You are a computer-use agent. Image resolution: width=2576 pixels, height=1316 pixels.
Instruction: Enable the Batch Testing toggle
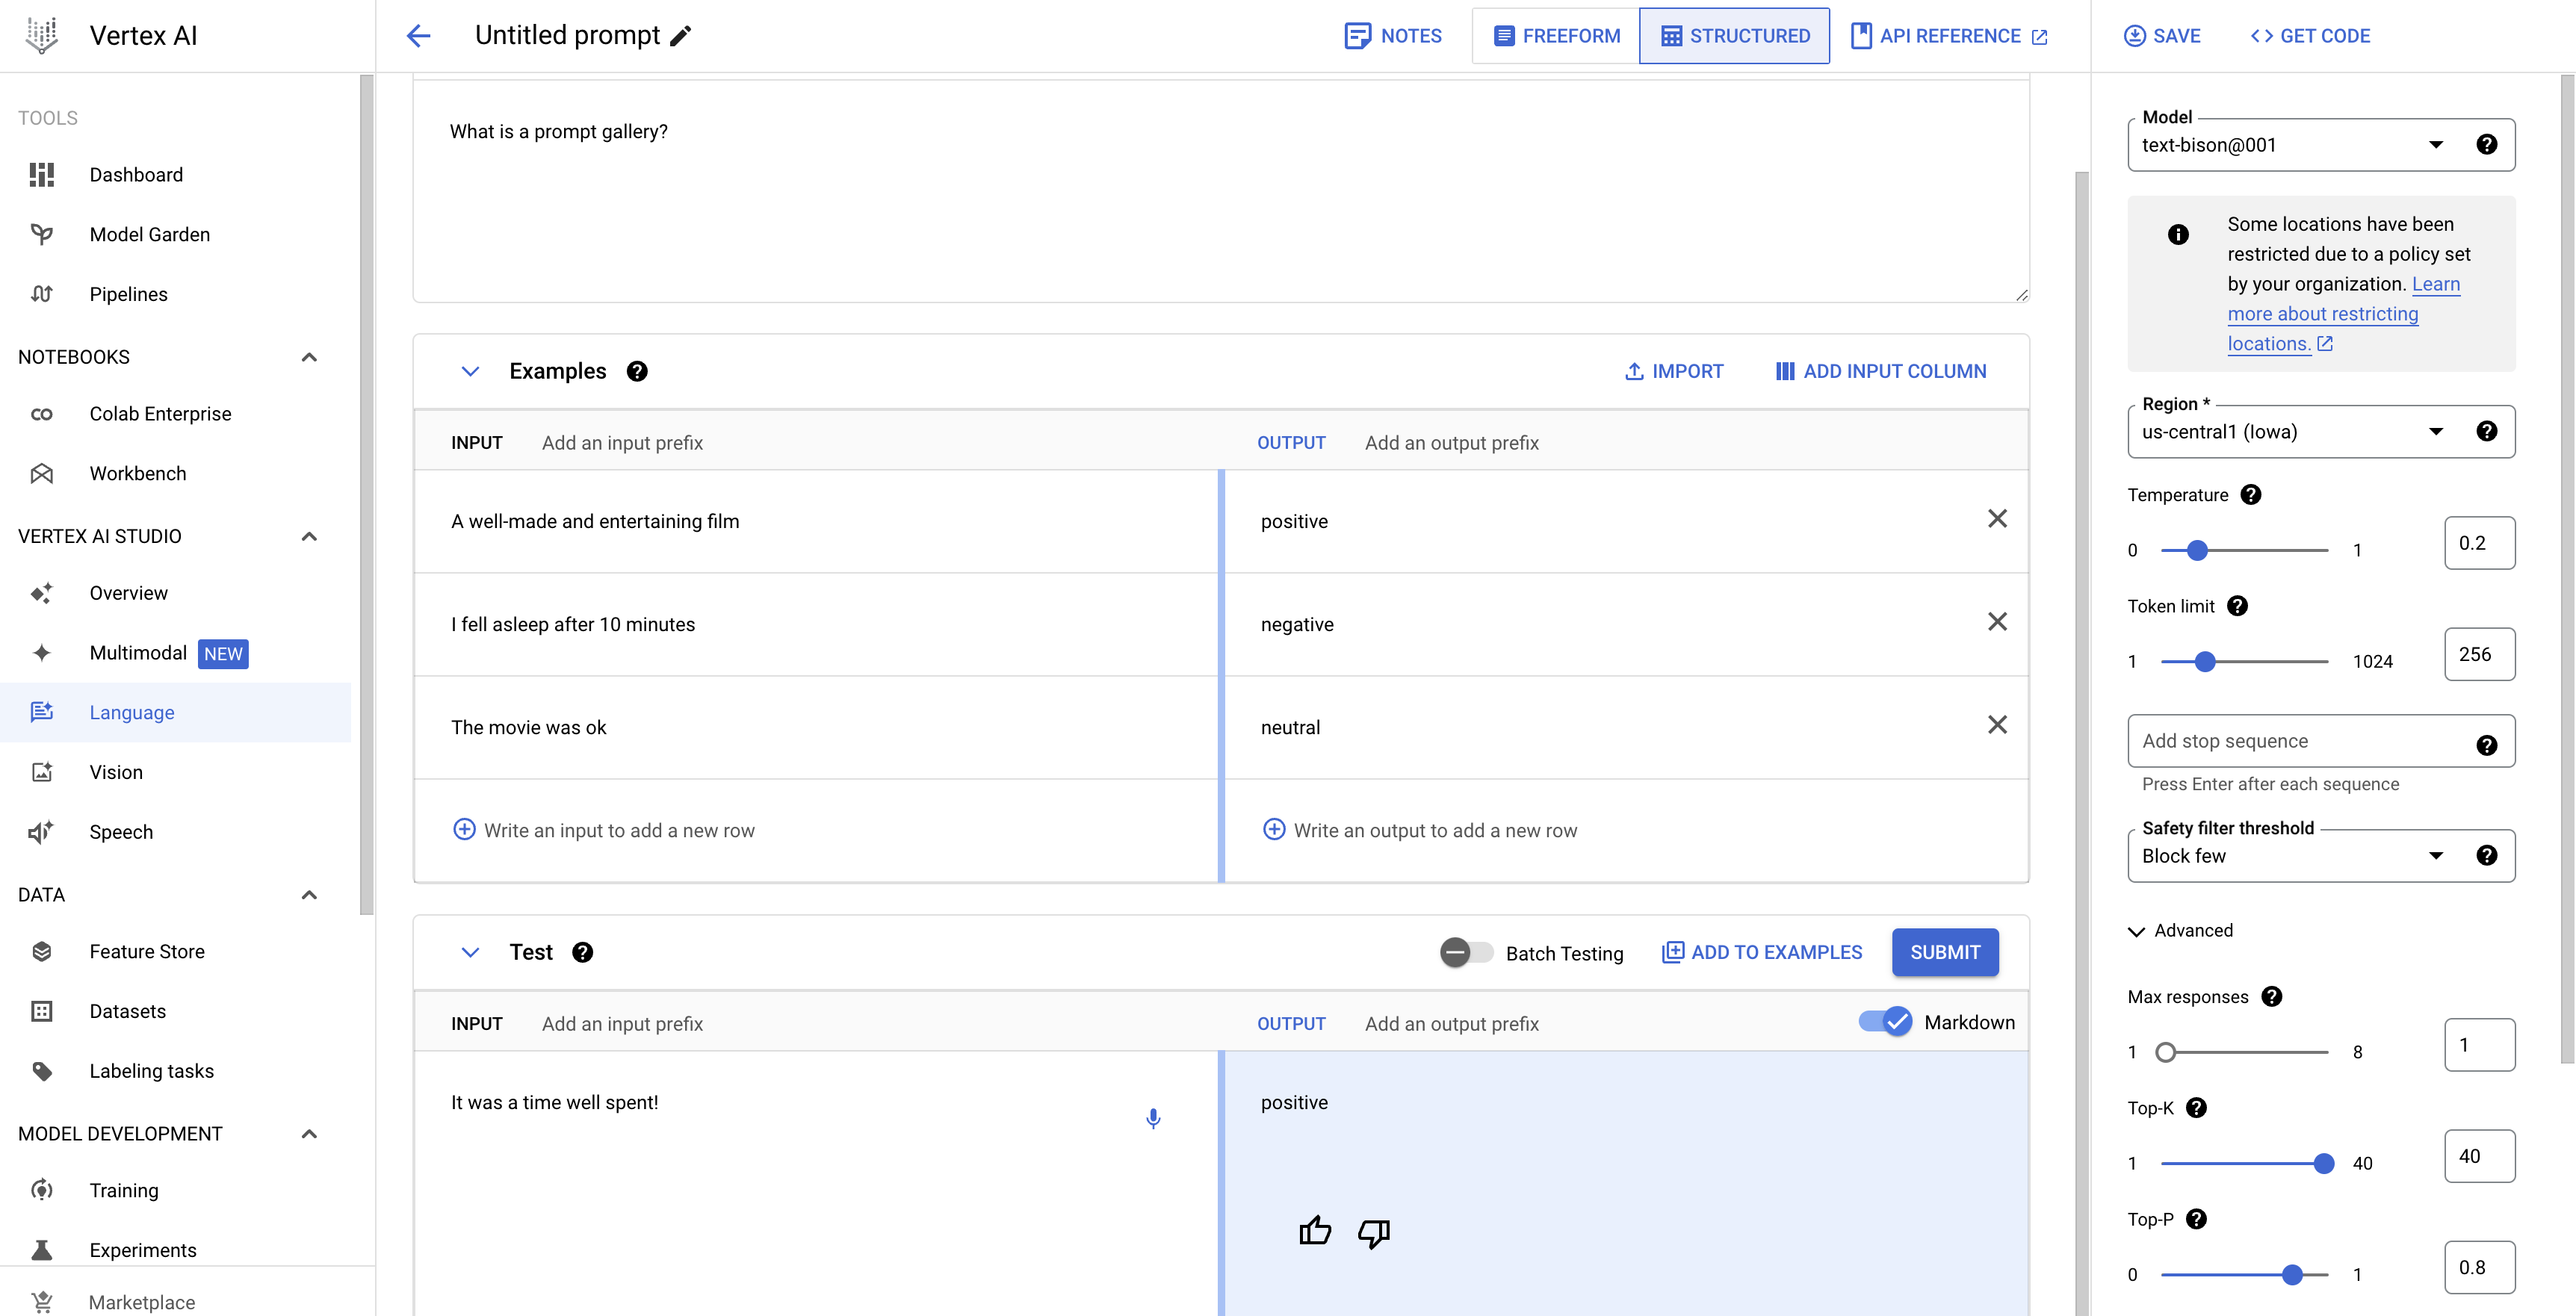click(1466, 952)
